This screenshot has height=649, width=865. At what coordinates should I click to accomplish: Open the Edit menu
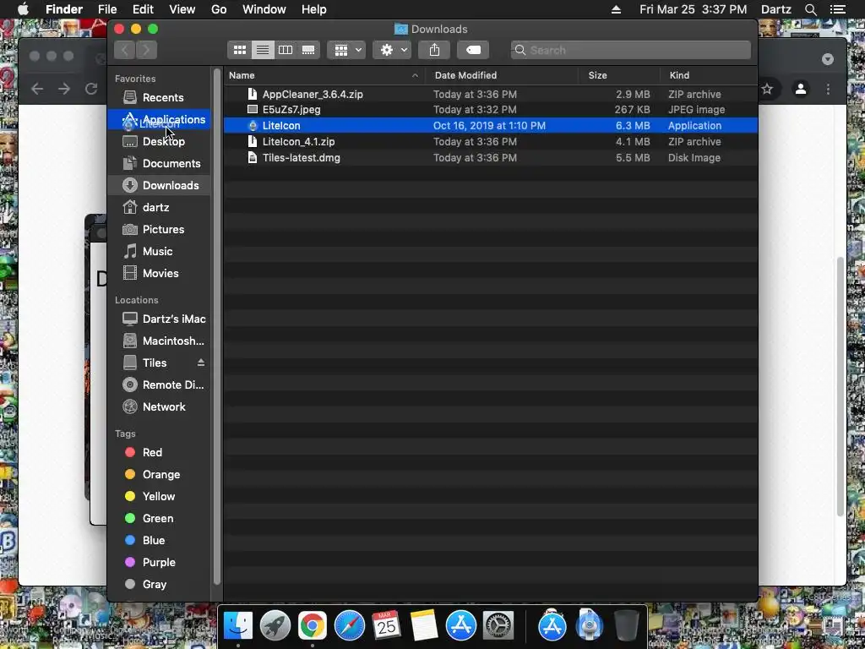[x=143, y=9]
